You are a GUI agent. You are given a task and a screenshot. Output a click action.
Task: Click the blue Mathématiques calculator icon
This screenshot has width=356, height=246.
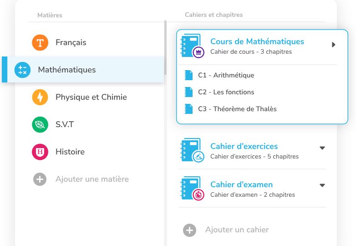(x=22, y=70)
